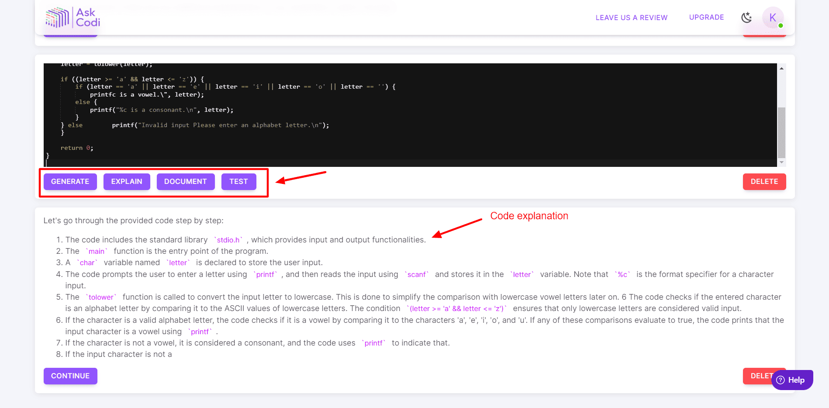The image size is (829, 408).
Task: Click the `tolower` inline code text
Action: pyautogui.click(x=101, y=297)
